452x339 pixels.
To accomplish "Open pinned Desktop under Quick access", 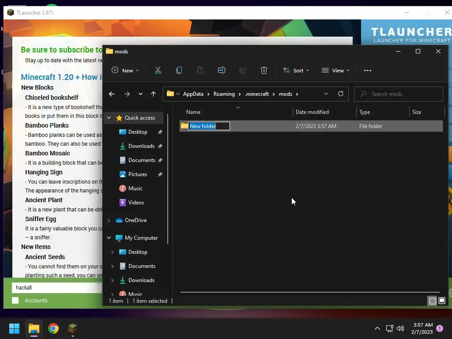I will pyautogui.click(x=138, y=132).
